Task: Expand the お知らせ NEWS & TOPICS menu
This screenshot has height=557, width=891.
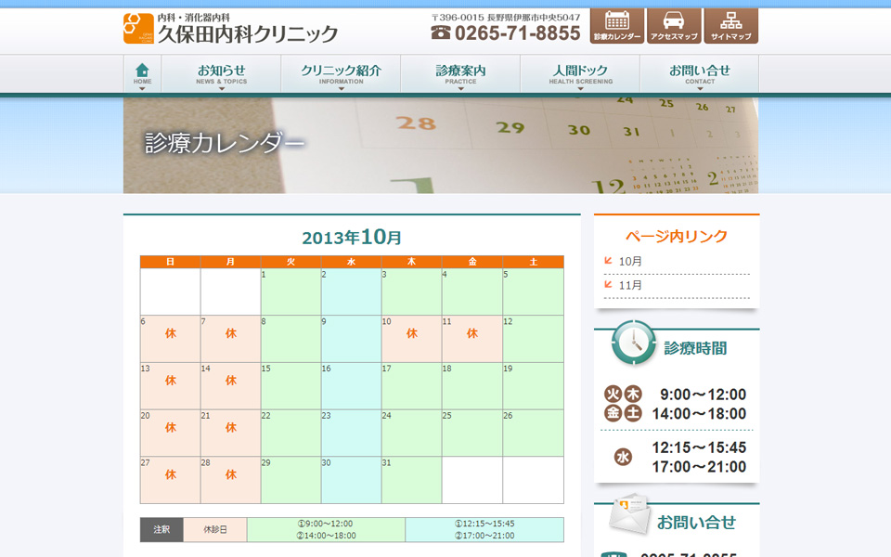Action: (x=221, y=74)
